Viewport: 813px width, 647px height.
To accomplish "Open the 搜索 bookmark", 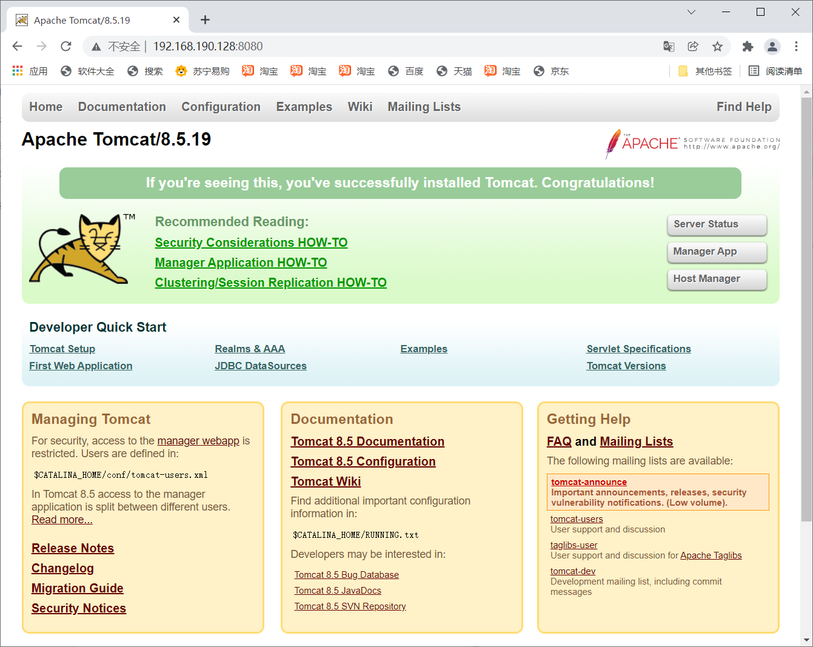I will (145, 71).
